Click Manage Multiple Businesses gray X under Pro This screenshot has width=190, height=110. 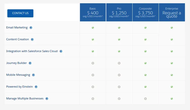(x=119, y=98)
